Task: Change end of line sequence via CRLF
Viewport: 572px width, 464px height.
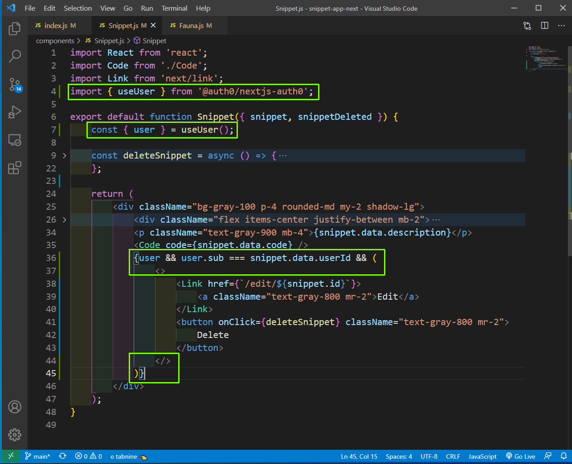Action: pyautogui.click(x=453, y=456)
